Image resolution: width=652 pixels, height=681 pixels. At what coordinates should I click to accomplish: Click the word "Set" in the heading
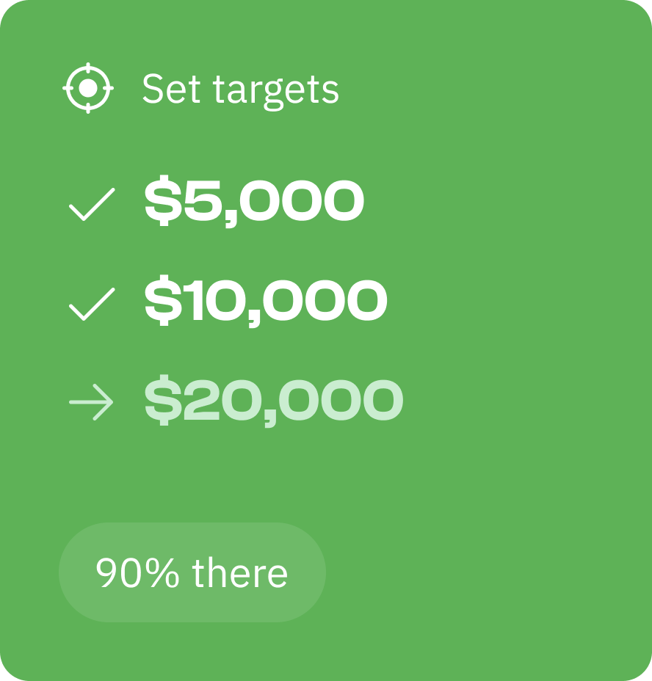pyautogui.click(x=171, y=89)
